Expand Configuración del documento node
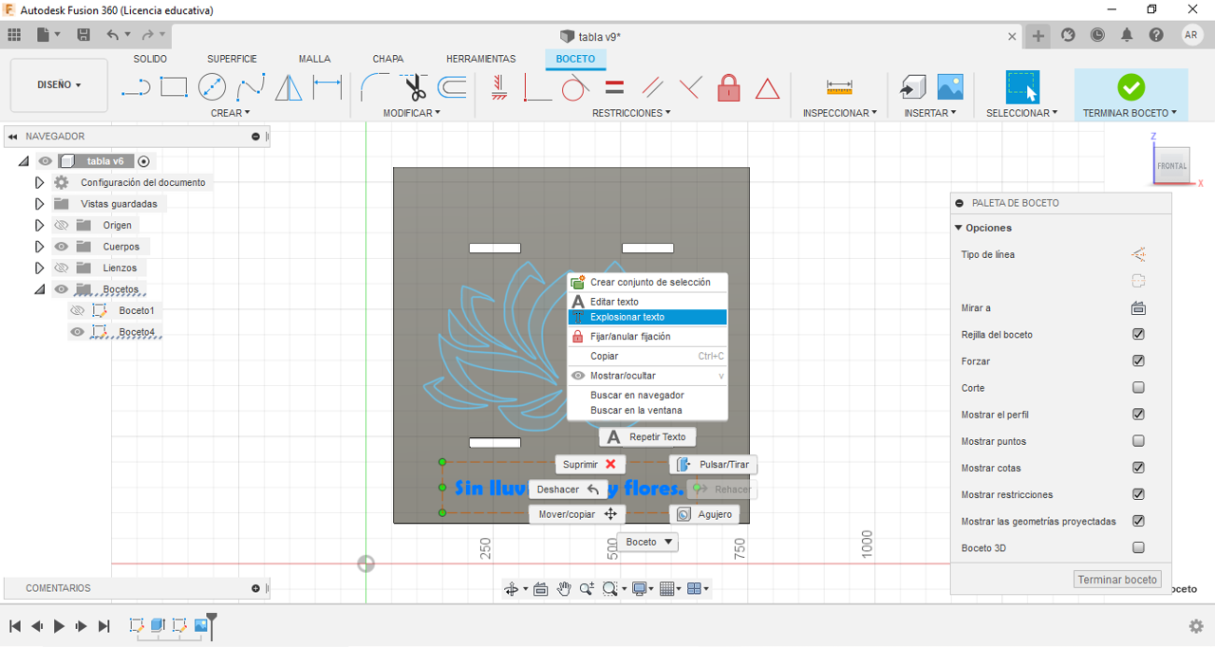1215x647 pixels. pos(39,182)
